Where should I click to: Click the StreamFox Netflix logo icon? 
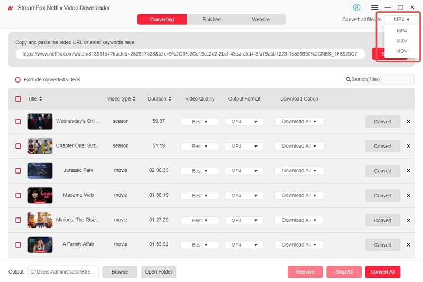click(x=11, y=8)
